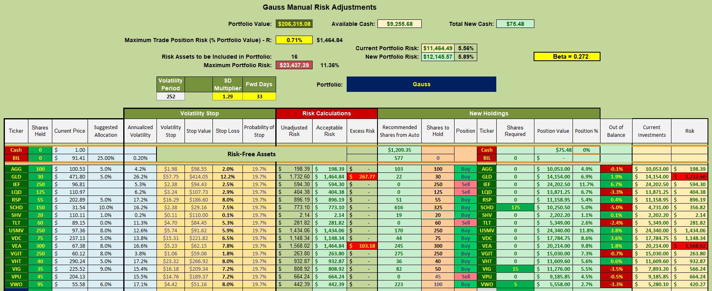The width and height of the screenshot is (712, 291).
Task: Select the Out of Balance column header
Action: (x=616, y=131)
